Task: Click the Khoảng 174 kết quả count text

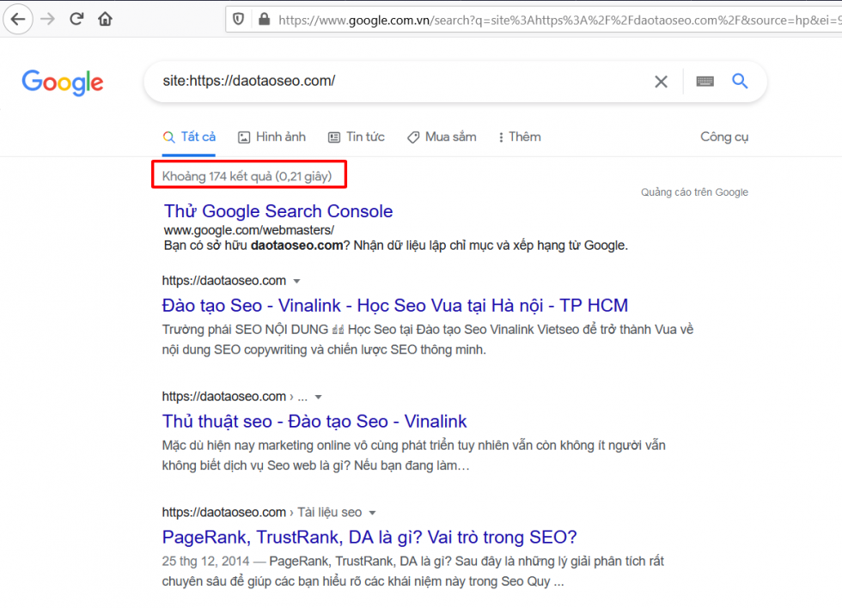Action: 247,176
